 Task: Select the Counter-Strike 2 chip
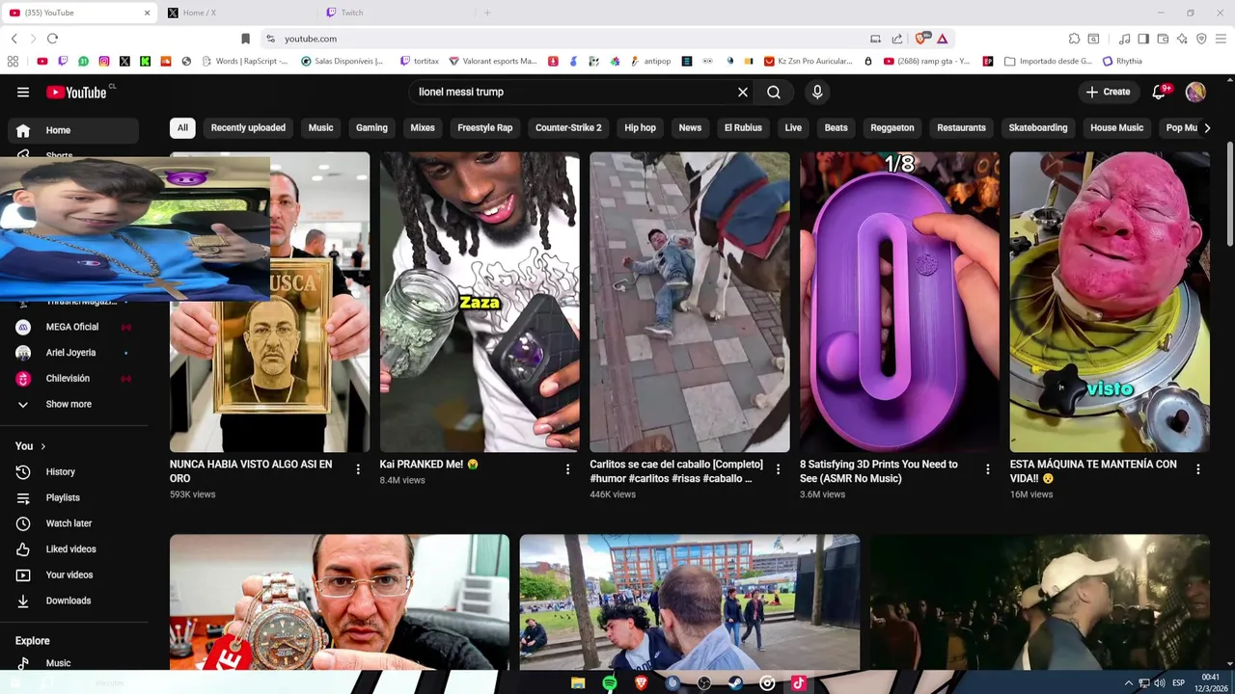(568, 128)
